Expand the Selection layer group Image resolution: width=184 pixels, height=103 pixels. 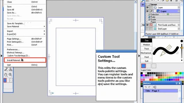pyautogui.click(x=147, y=14)
